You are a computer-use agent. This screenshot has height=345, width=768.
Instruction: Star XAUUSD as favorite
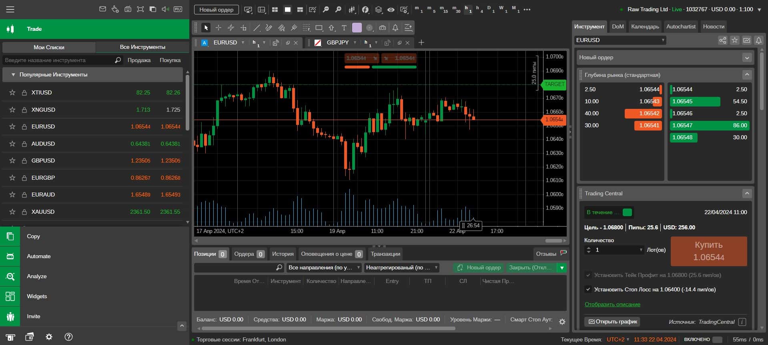(12, 212)
